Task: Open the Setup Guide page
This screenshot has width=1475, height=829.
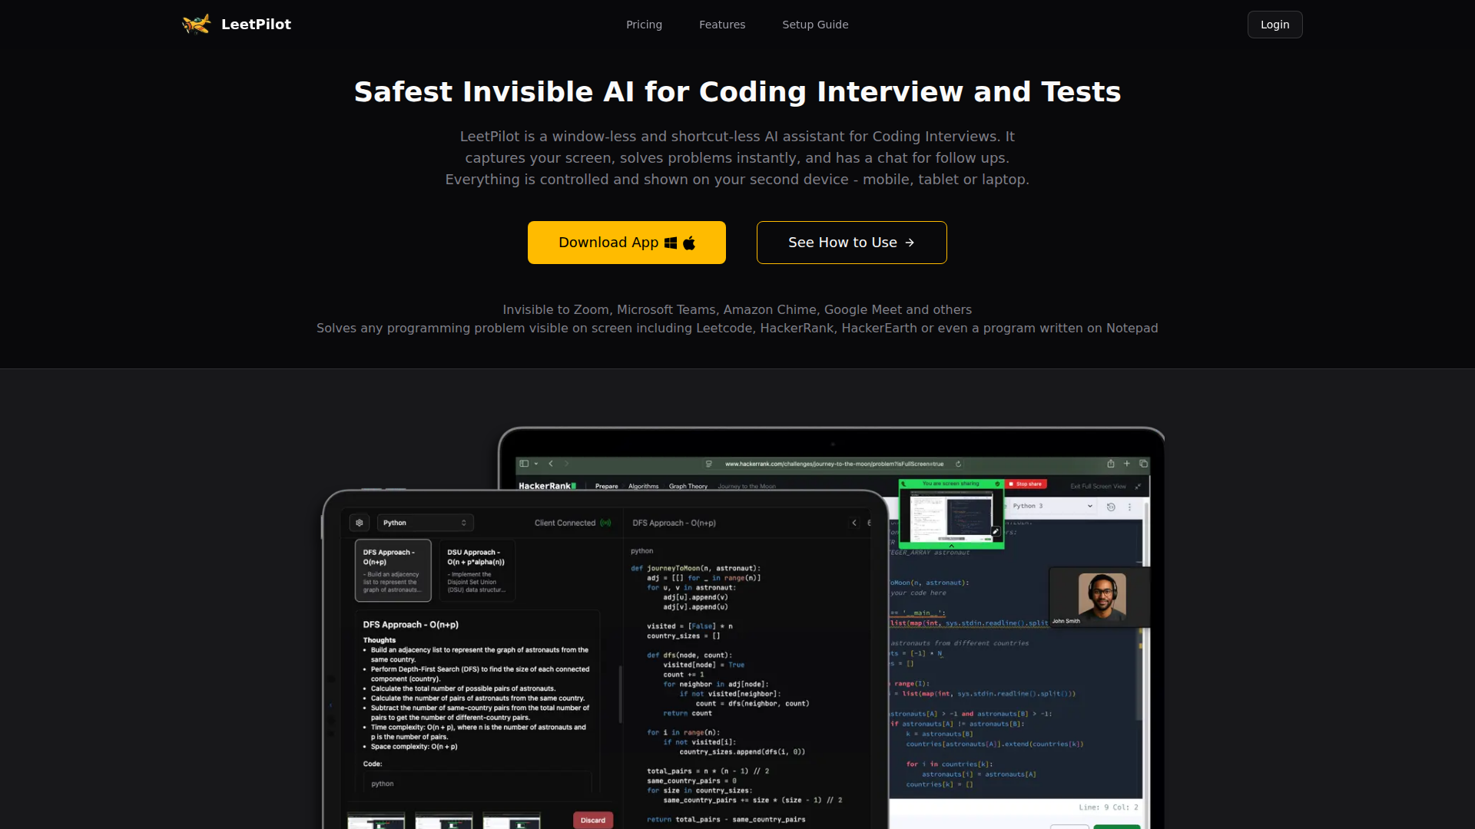Action: (x=815, y=24)
